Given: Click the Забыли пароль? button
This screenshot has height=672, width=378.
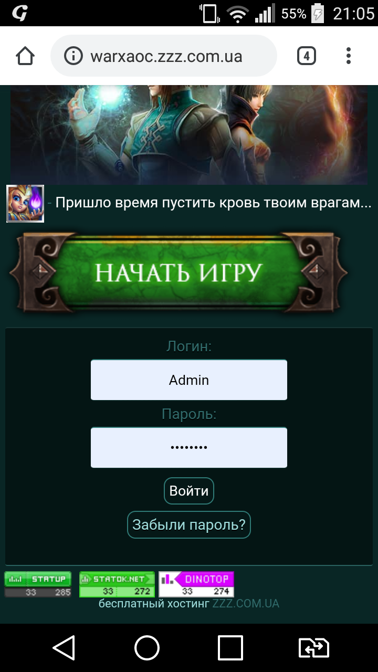Looking at the screenshot, I should point(189,524).
